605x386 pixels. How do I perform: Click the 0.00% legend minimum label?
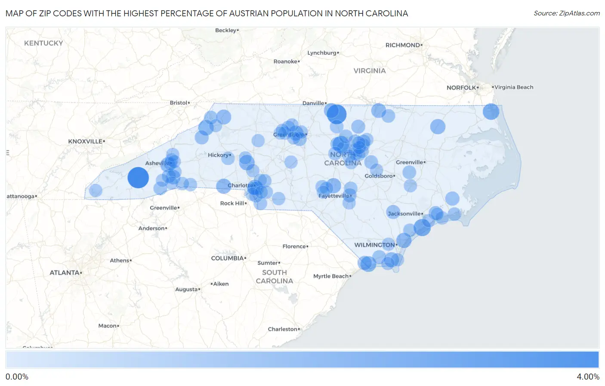tap(17, 377)
